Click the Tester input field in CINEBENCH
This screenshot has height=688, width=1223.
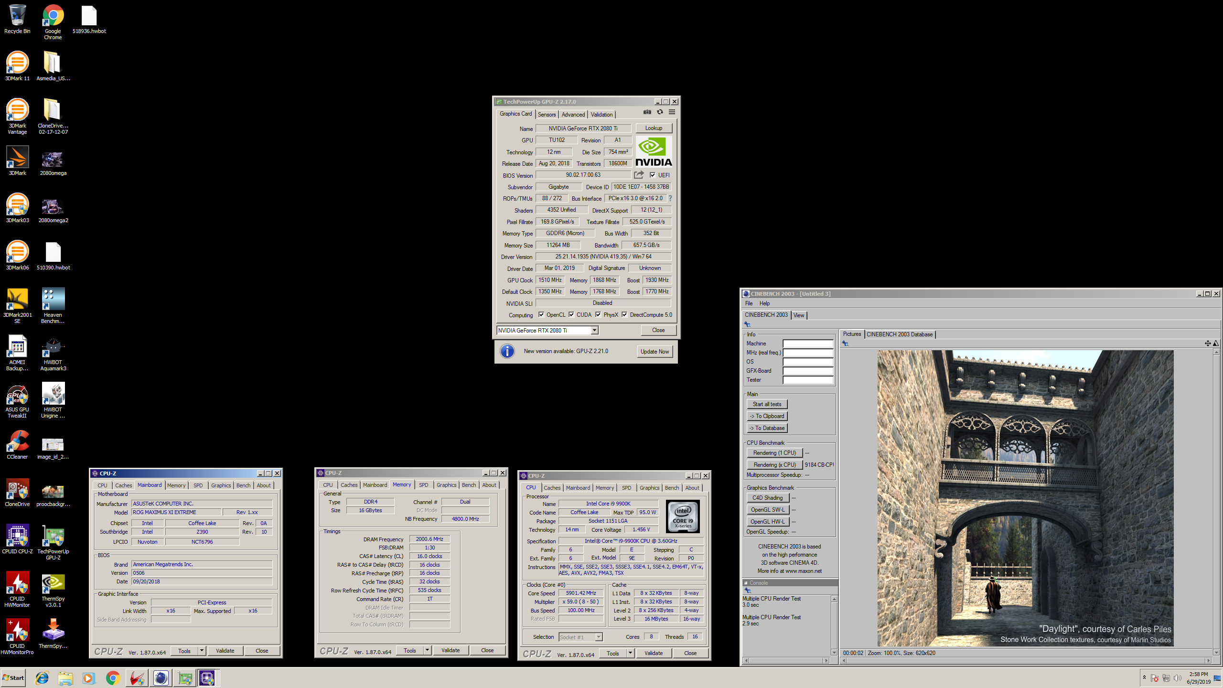click(808, 380)
